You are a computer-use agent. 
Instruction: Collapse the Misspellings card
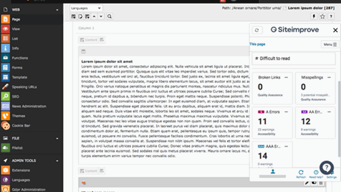329,77
